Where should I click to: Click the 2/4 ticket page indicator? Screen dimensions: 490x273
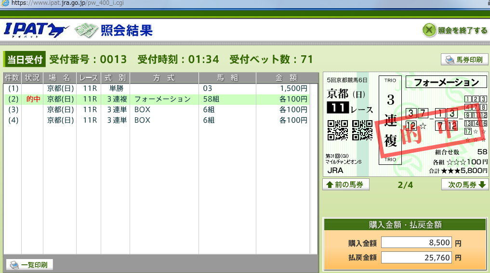tap(405, 185)
